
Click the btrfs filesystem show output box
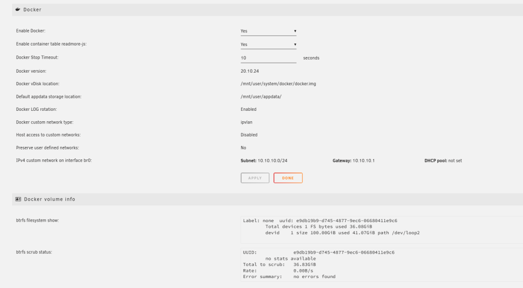tap(382, 229)
